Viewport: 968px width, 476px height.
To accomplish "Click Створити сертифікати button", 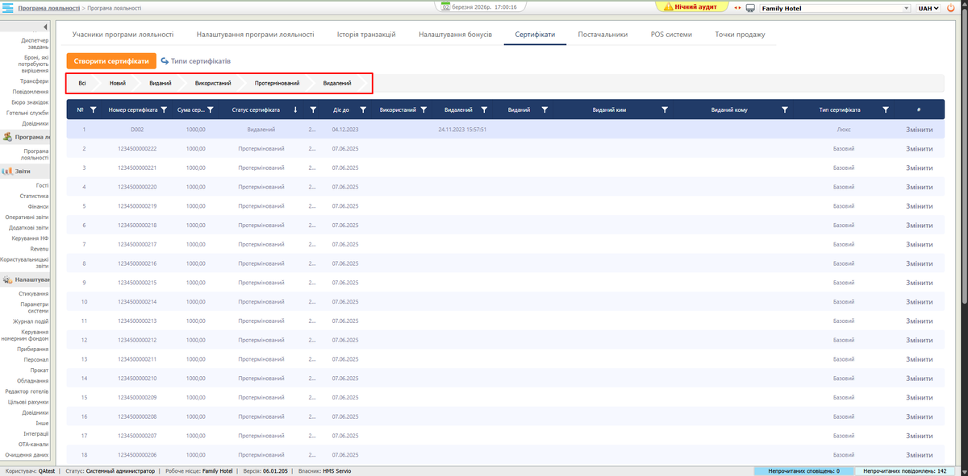I will tap(111, 61).
